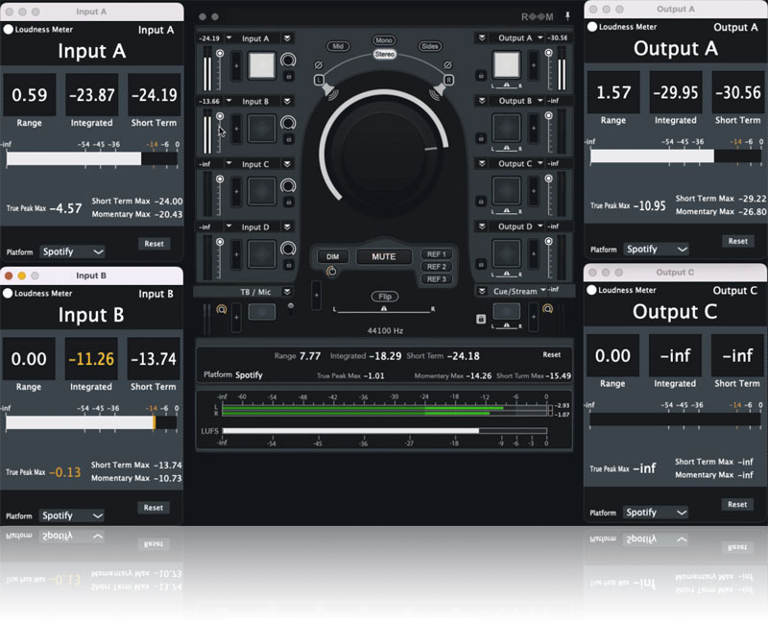Toggle left channel phase invert icon
Viewport: 768px width, 622px height.
pos(319,66)
